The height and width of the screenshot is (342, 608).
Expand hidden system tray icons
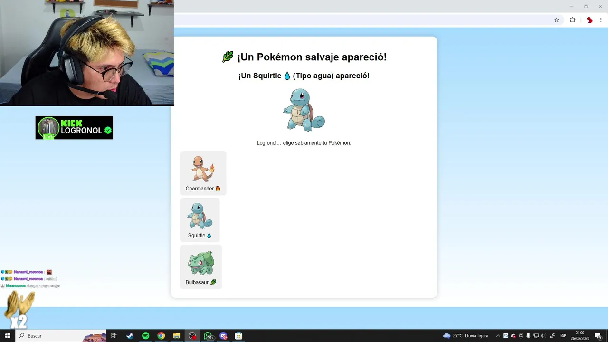[x=498, y=336]
